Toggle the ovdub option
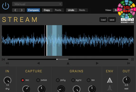The height and width of the screenshot is (92, 136). point(38,80)
